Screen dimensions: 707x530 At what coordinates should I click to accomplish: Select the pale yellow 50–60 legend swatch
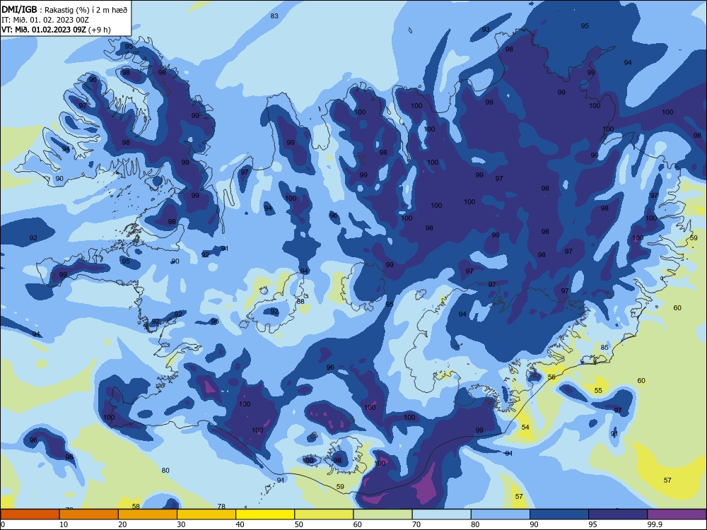324,514
